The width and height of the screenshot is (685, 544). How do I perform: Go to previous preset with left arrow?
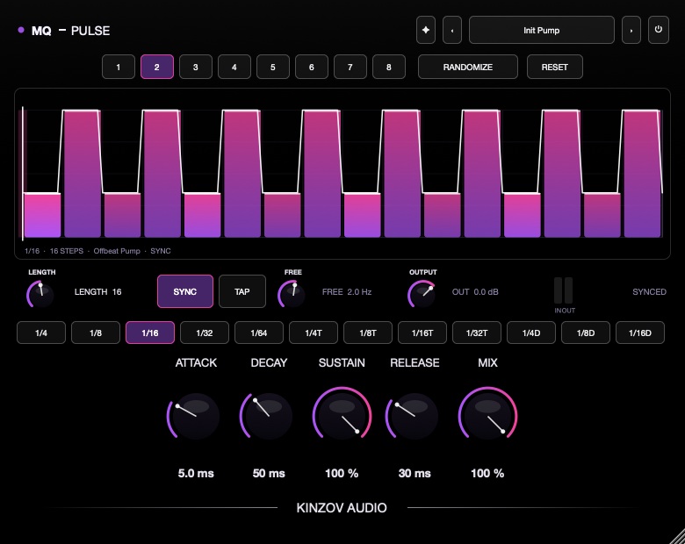pyautogui.click(x=451, y=30)
